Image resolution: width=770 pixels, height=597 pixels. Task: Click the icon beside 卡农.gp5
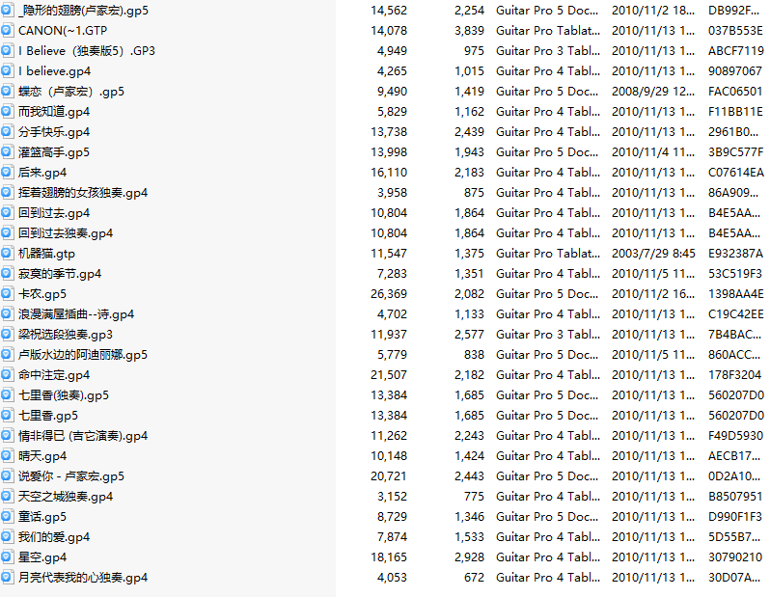click(7, 293)
